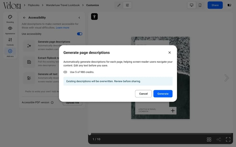
Task: Click the Generate page descriptions dialog title
Action: (x=87, y=53)
